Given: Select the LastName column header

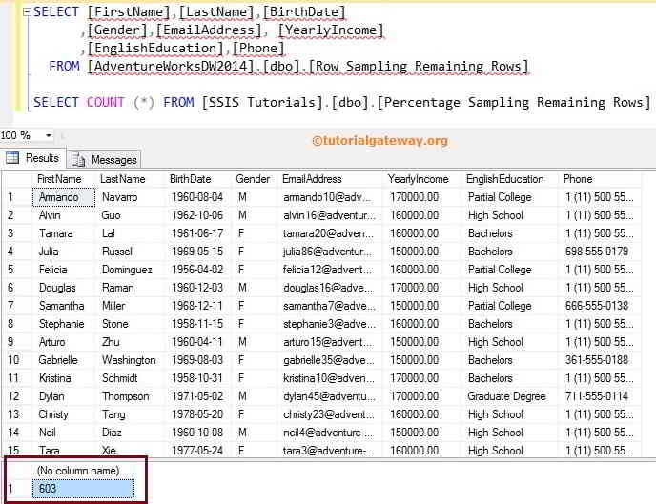Looking at the screenshot, I should tap(130, 179).
